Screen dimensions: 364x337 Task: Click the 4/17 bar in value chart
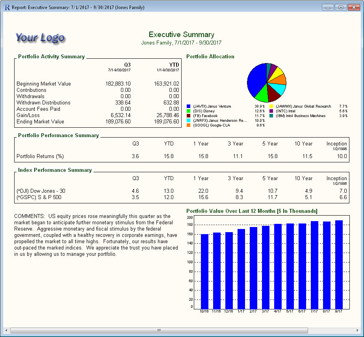click(278, 266)
